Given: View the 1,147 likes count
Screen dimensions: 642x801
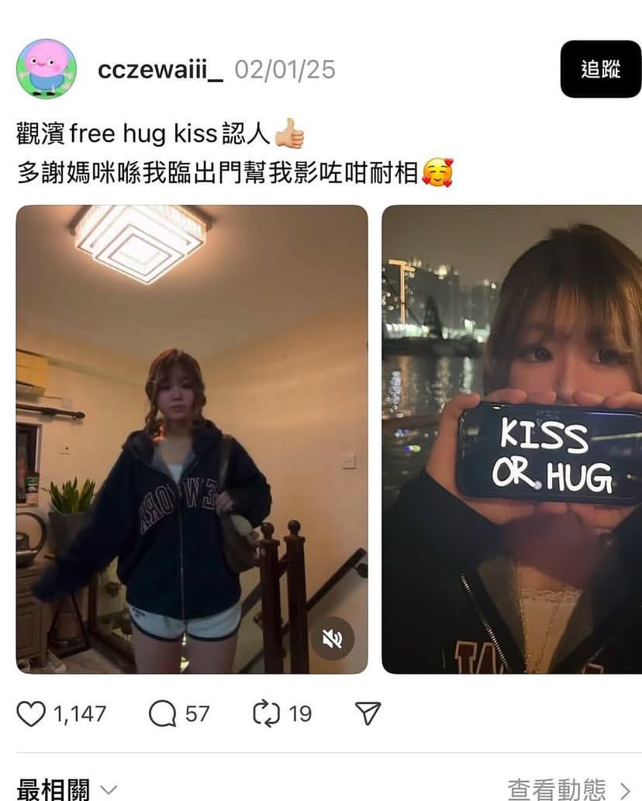Looking at the screenshot, I should coord(80,713).
